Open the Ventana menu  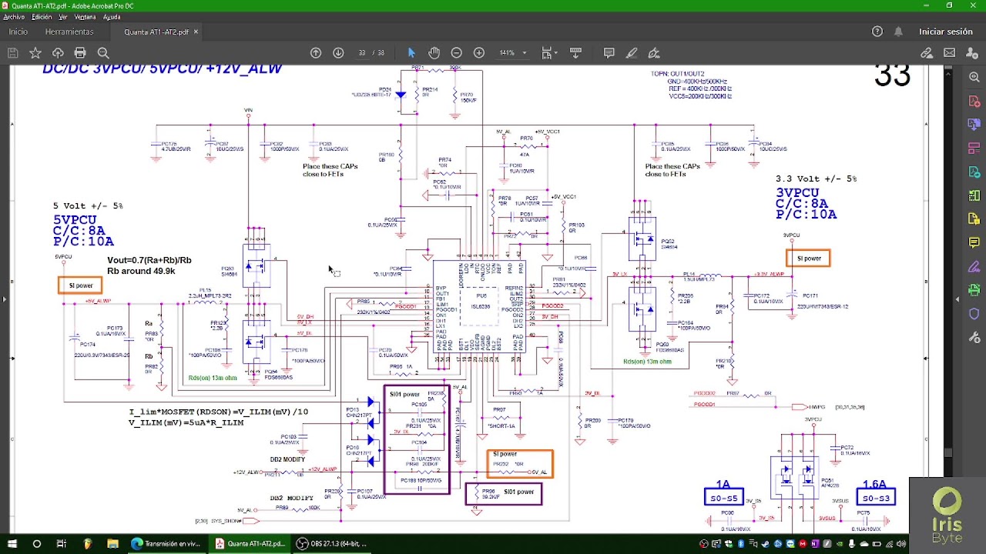tap(85, 17)
